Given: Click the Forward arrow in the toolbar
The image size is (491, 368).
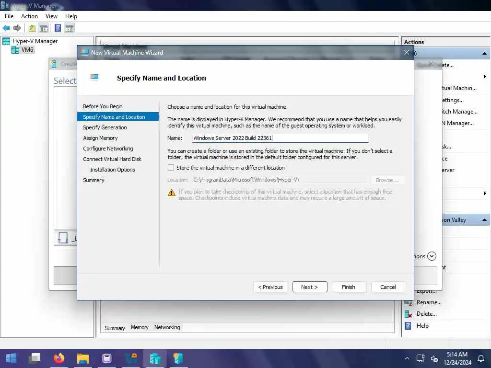Looking at the screenshot, I should pos(17,28).
